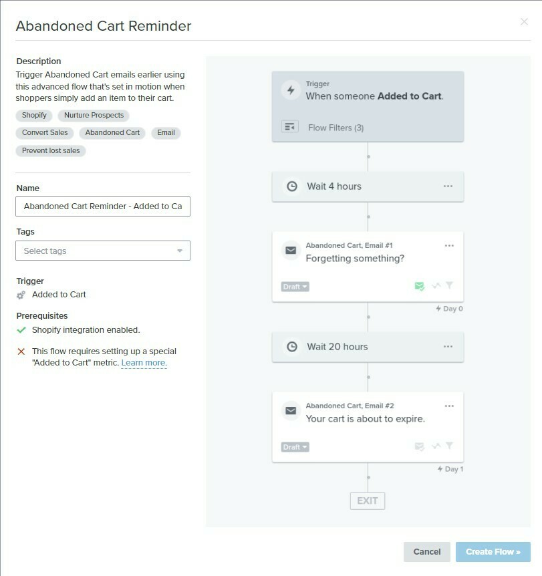Screen dimensions: 542x576
Task: Click the funnel filter icon on Email #1
Action: coord(449,285)
